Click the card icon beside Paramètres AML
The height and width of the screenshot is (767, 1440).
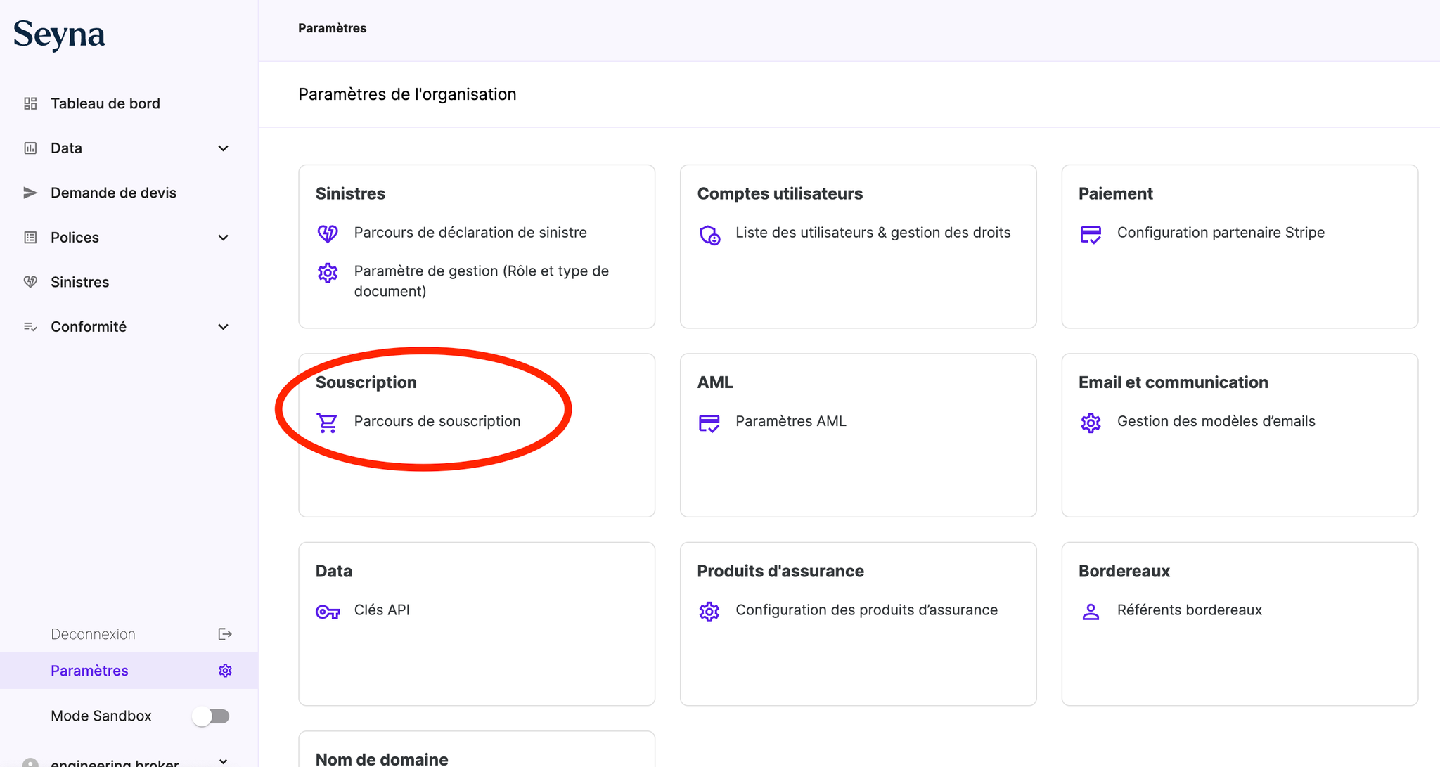click(x=709, y=423)
